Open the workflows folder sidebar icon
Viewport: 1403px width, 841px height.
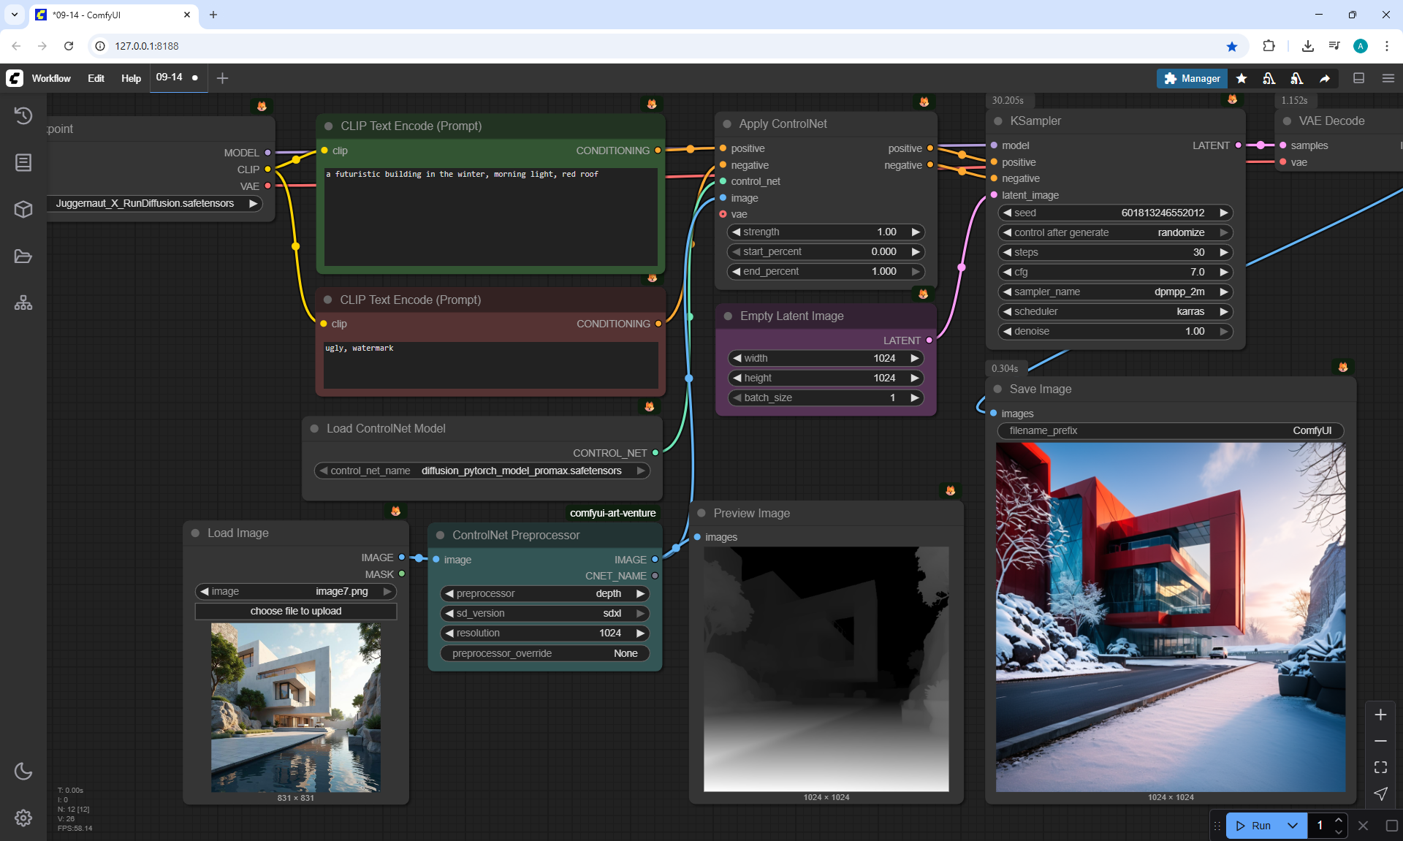[23, 256]
